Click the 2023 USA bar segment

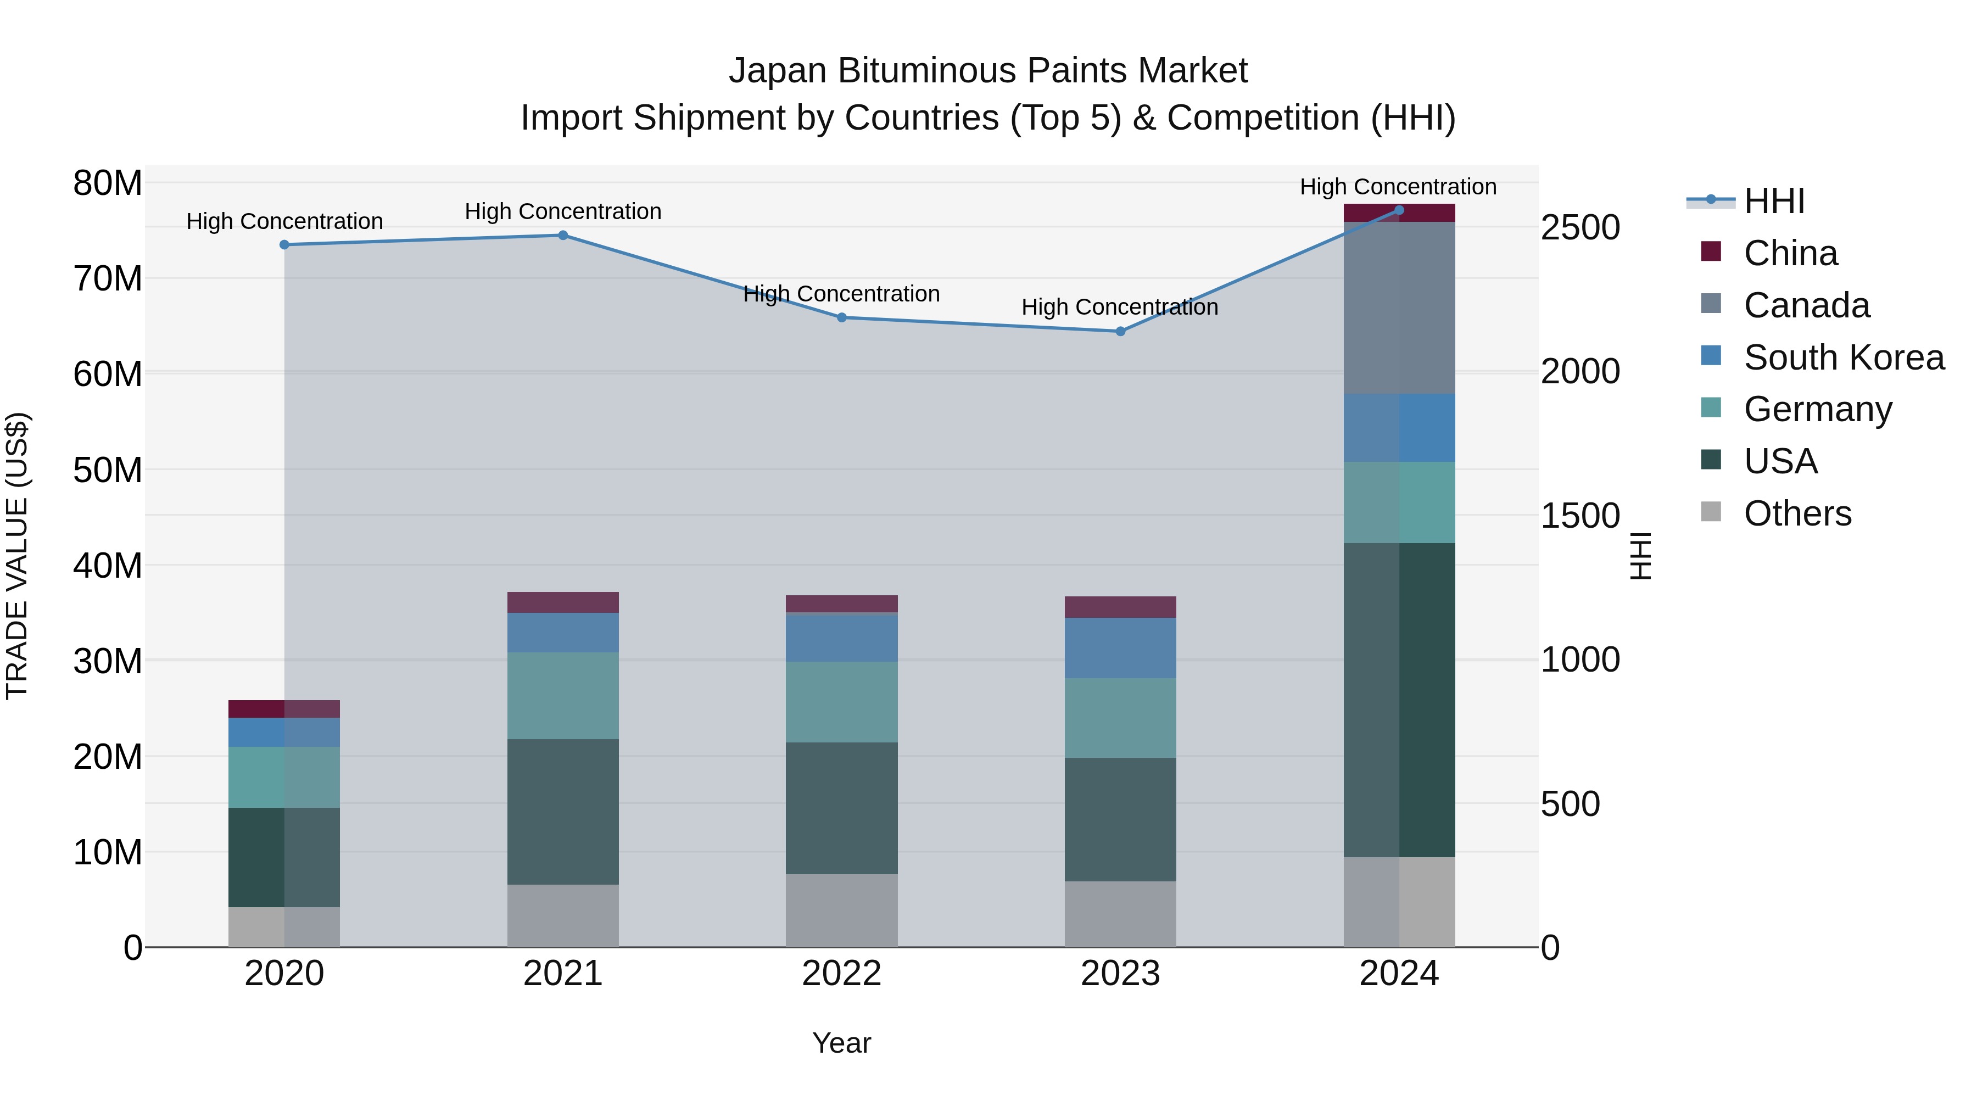click(1120, 820)
